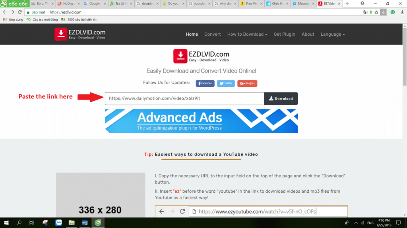This screenshot has height=228, width=407.
Task: Open the new tab plus button
Action: tap(347, 4)
